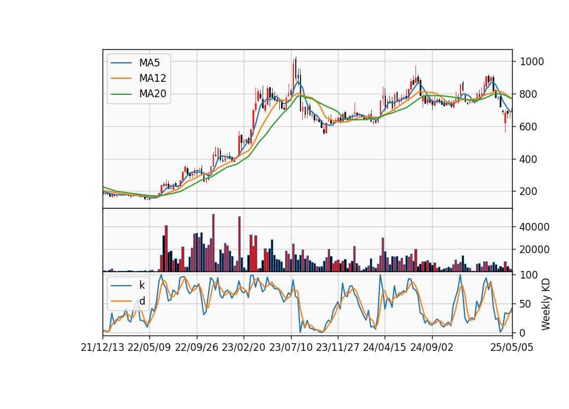Click the 400 price axis tick label
569x409 pixels.
528,159
